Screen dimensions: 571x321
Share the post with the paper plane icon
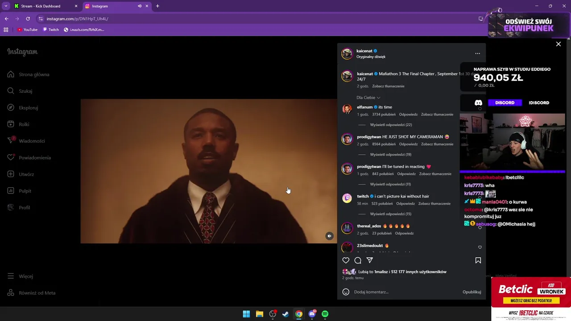coord(370,260)
